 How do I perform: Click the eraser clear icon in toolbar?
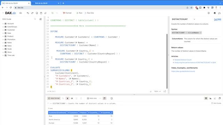[45, 13]
